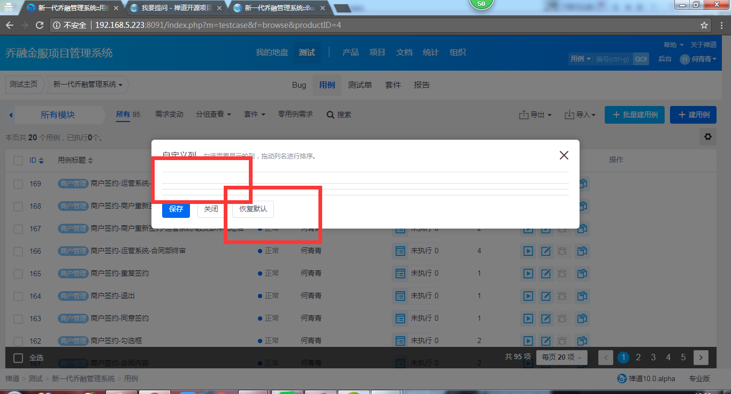Open results icon for case ID 166
The width and height of the screenshot is (731, 394).
point(400,251)
